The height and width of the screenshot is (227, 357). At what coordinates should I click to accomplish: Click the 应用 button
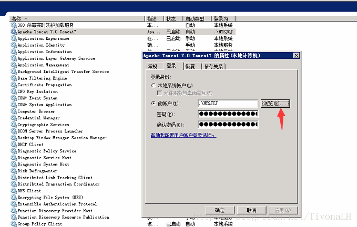tap(283, 210)
